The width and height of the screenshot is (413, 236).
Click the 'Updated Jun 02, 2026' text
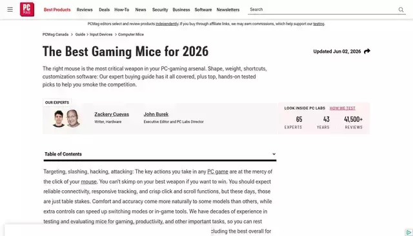pyautogui.click(x=337, y=52)
